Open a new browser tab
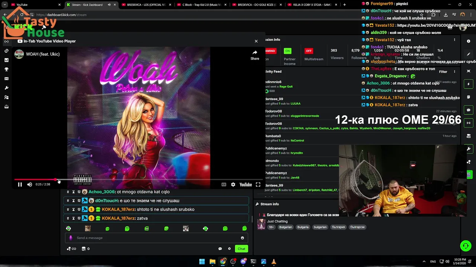Image resolution: width=476 pixels, height=267 pixels. pos(344,5)
